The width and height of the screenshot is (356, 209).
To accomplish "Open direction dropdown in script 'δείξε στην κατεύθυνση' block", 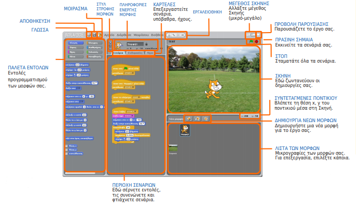I will point(142,124).
